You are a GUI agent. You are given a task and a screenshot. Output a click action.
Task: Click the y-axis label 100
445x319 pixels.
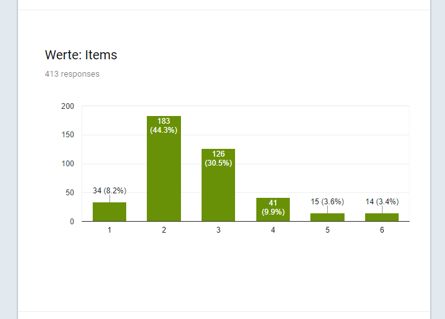coord(68,164)
